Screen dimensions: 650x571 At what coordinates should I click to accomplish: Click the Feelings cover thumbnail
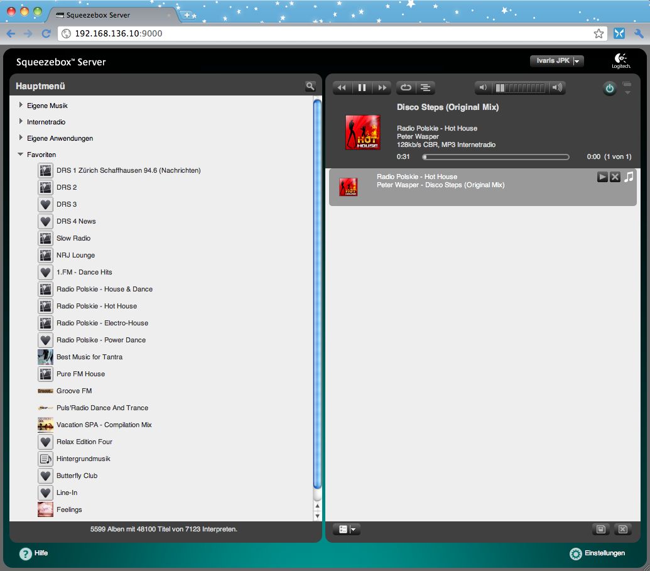[x=46, y=509]
